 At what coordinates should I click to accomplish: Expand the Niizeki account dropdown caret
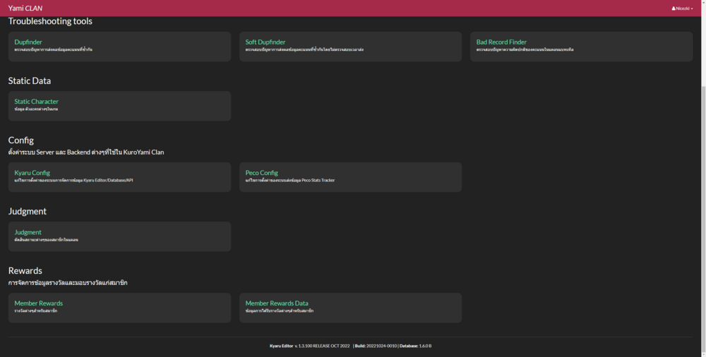click(692, 8)
